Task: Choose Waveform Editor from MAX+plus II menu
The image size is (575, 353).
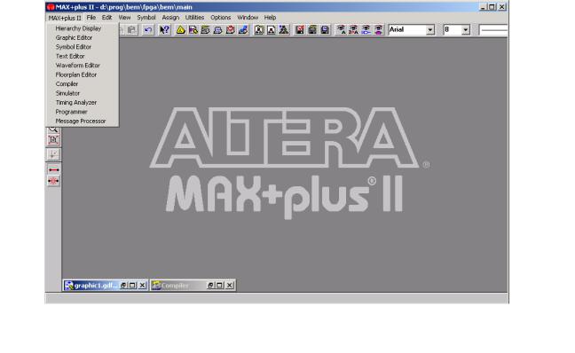Action: coord(78,66)
